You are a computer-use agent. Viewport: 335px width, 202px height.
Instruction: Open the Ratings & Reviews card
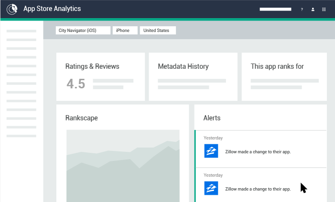pyautogui.click(x=101, y=77)
